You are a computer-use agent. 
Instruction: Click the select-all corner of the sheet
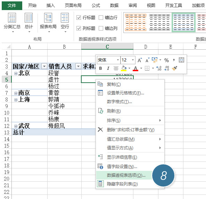coord(7,47)
